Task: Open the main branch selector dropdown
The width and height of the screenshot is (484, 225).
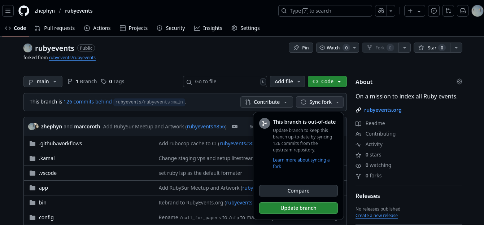Action: click(x=43, y=81)
